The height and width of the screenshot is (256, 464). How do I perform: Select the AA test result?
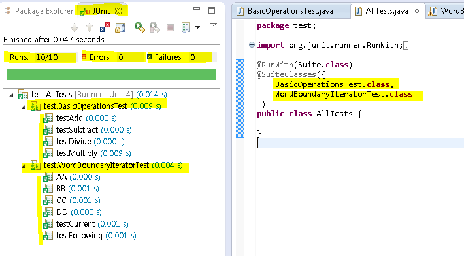click(72, 177)
